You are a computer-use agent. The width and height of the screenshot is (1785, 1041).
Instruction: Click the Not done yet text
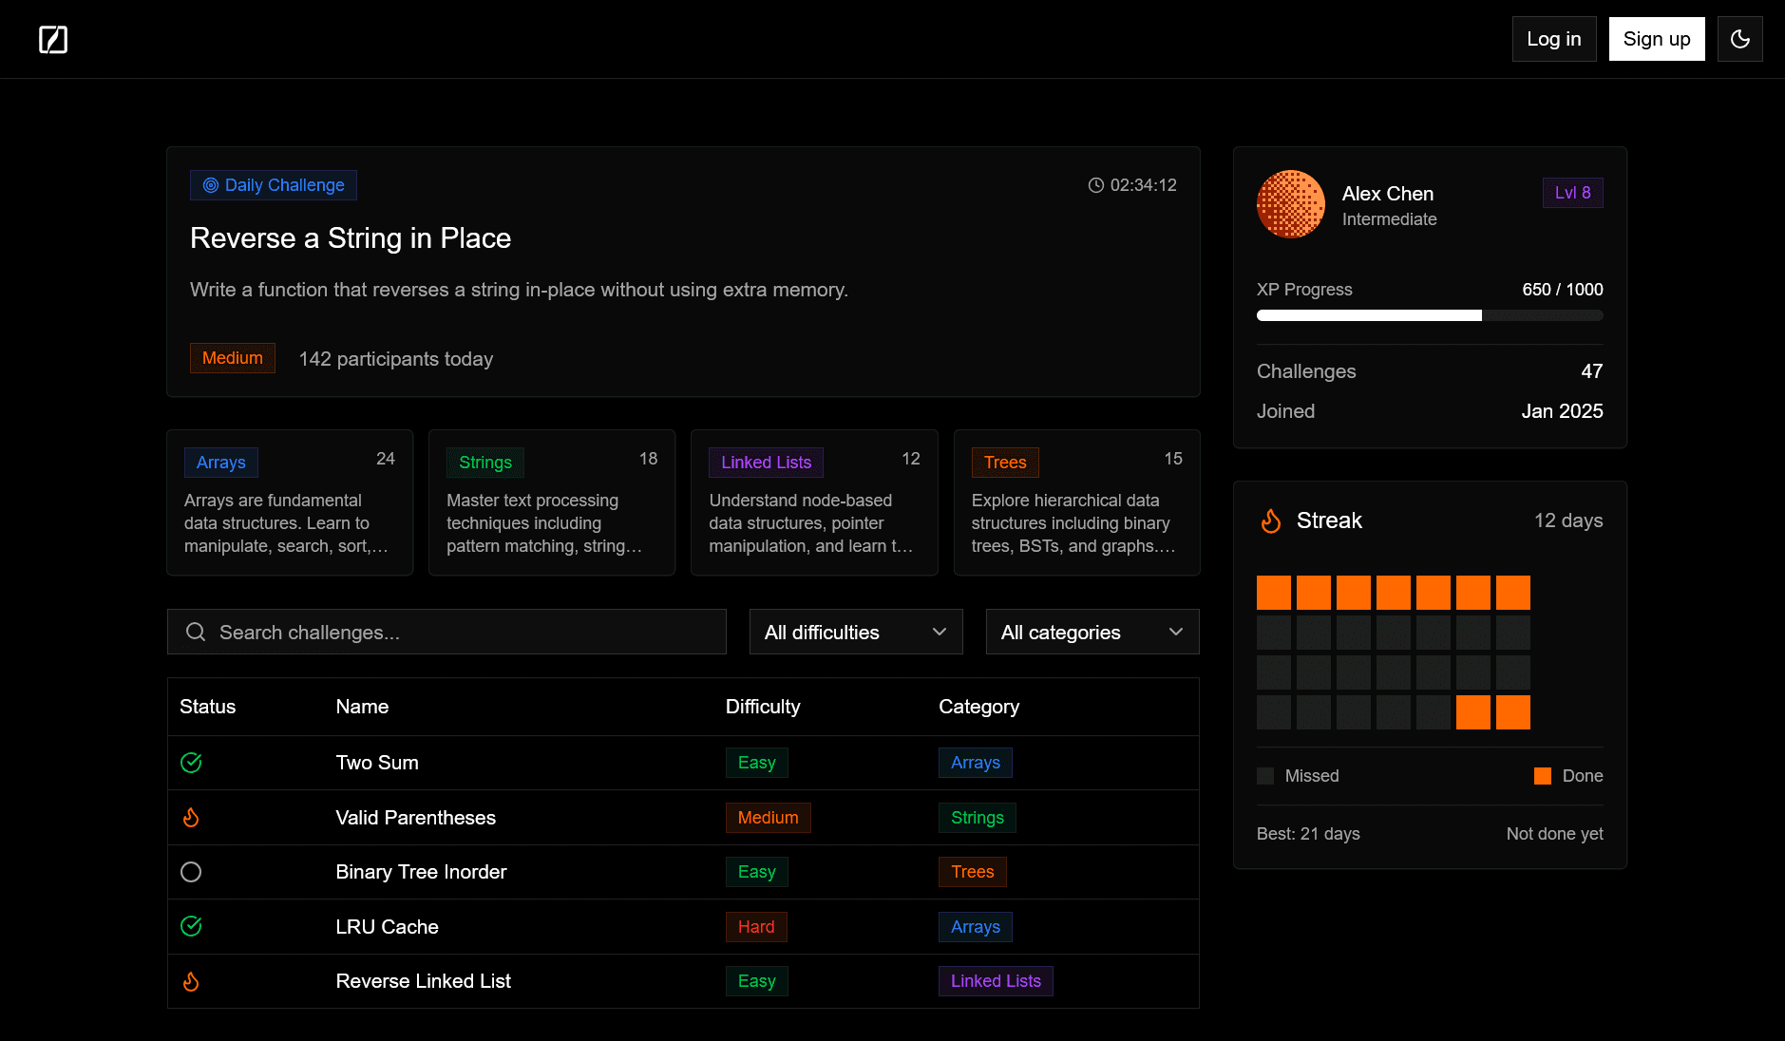[1555, 834]
